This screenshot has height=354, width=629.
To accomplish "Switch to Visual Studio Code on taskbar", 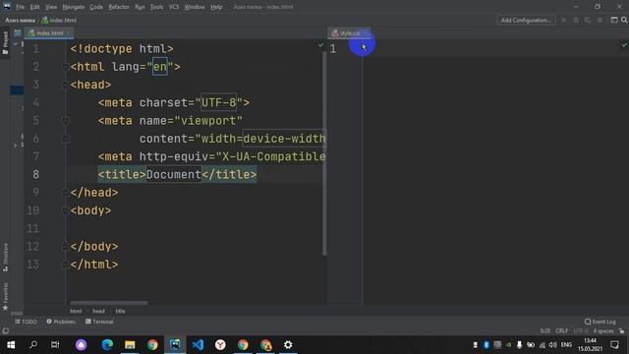I will tap(198, 345).
